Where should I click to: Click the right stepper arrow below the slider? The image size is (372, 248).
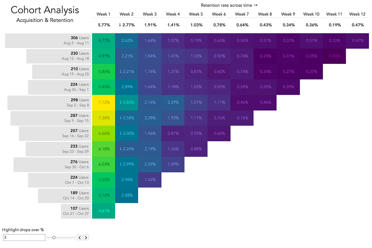click(x=86, y=237)
